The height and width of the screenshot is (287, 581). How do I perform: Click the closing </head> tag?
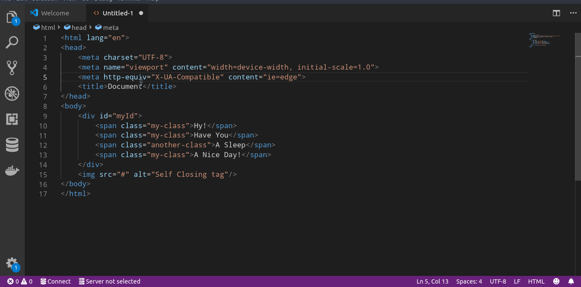coord(76,97)
